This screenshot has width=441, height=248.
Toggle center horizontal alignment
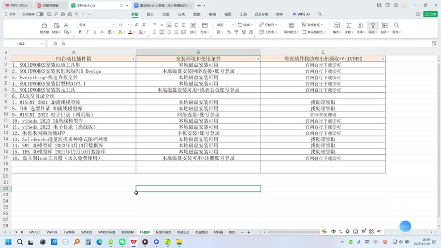(x=162, y=32)
